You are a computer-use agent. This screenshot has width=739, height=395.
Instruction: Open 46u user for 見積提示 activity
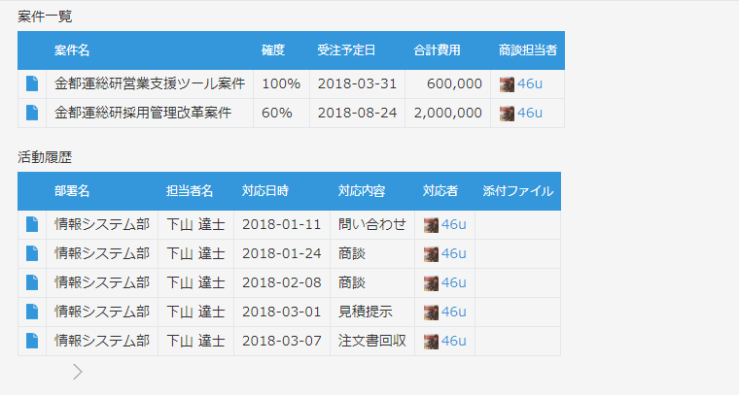(x=453, y=312)
